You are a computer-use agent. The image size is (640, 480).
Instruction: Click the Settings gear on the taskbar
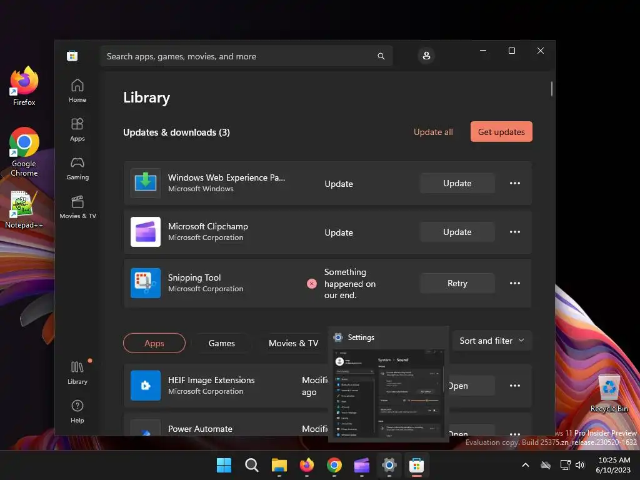pyautogui.click(x=389, y=465)
